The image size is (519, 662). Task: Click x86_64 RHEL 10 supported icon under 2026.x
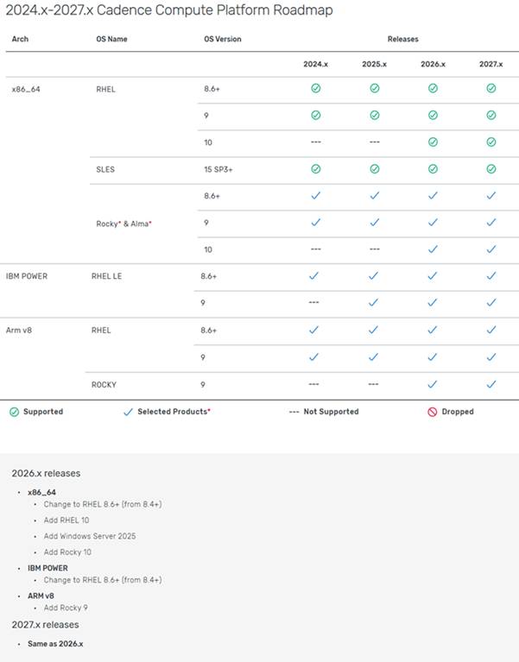(x=433, y=142)
